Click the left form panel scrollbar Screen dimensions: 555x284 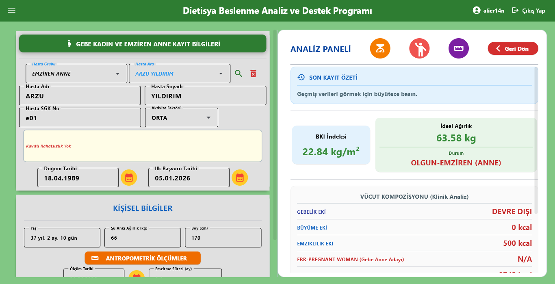click(275, 134)
